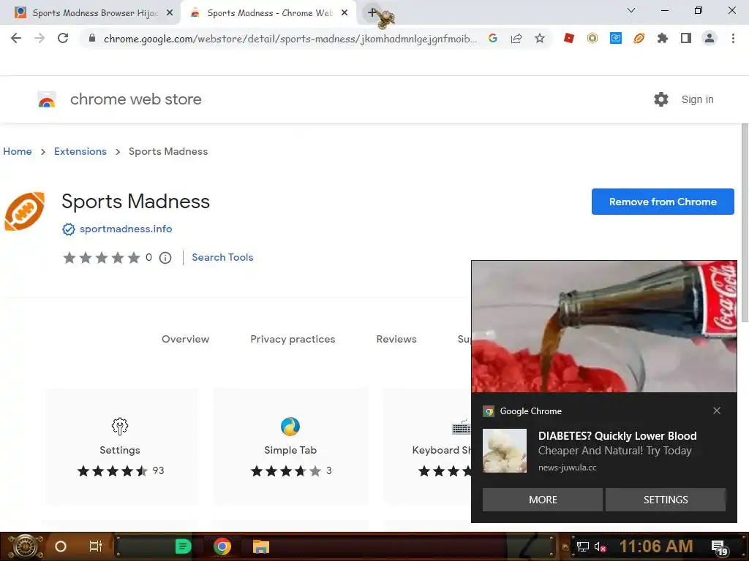Screen dimensions: 749x561
Task: Click the page vertical scrollbar
Action: click(x=744, y=223)
